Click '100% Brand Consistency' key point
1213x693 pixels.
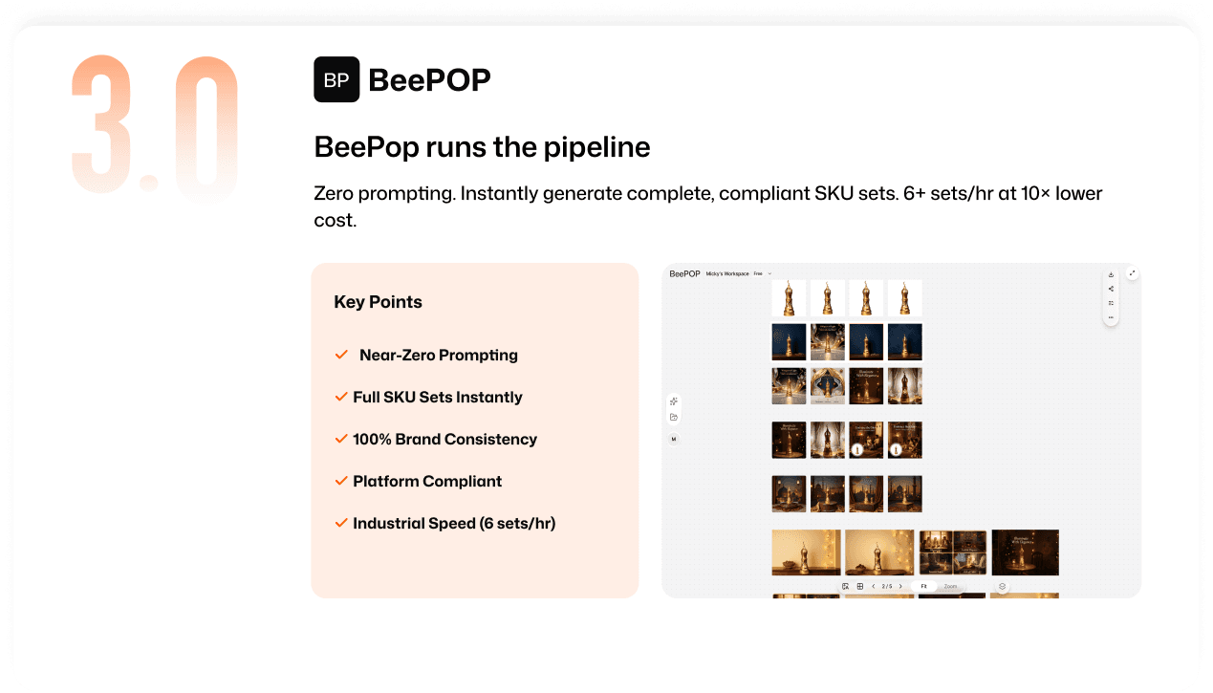[444, 440]
